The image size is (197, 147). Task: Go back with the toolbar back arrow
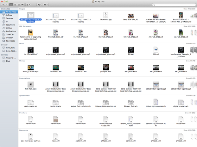click(x=3, y=5)
